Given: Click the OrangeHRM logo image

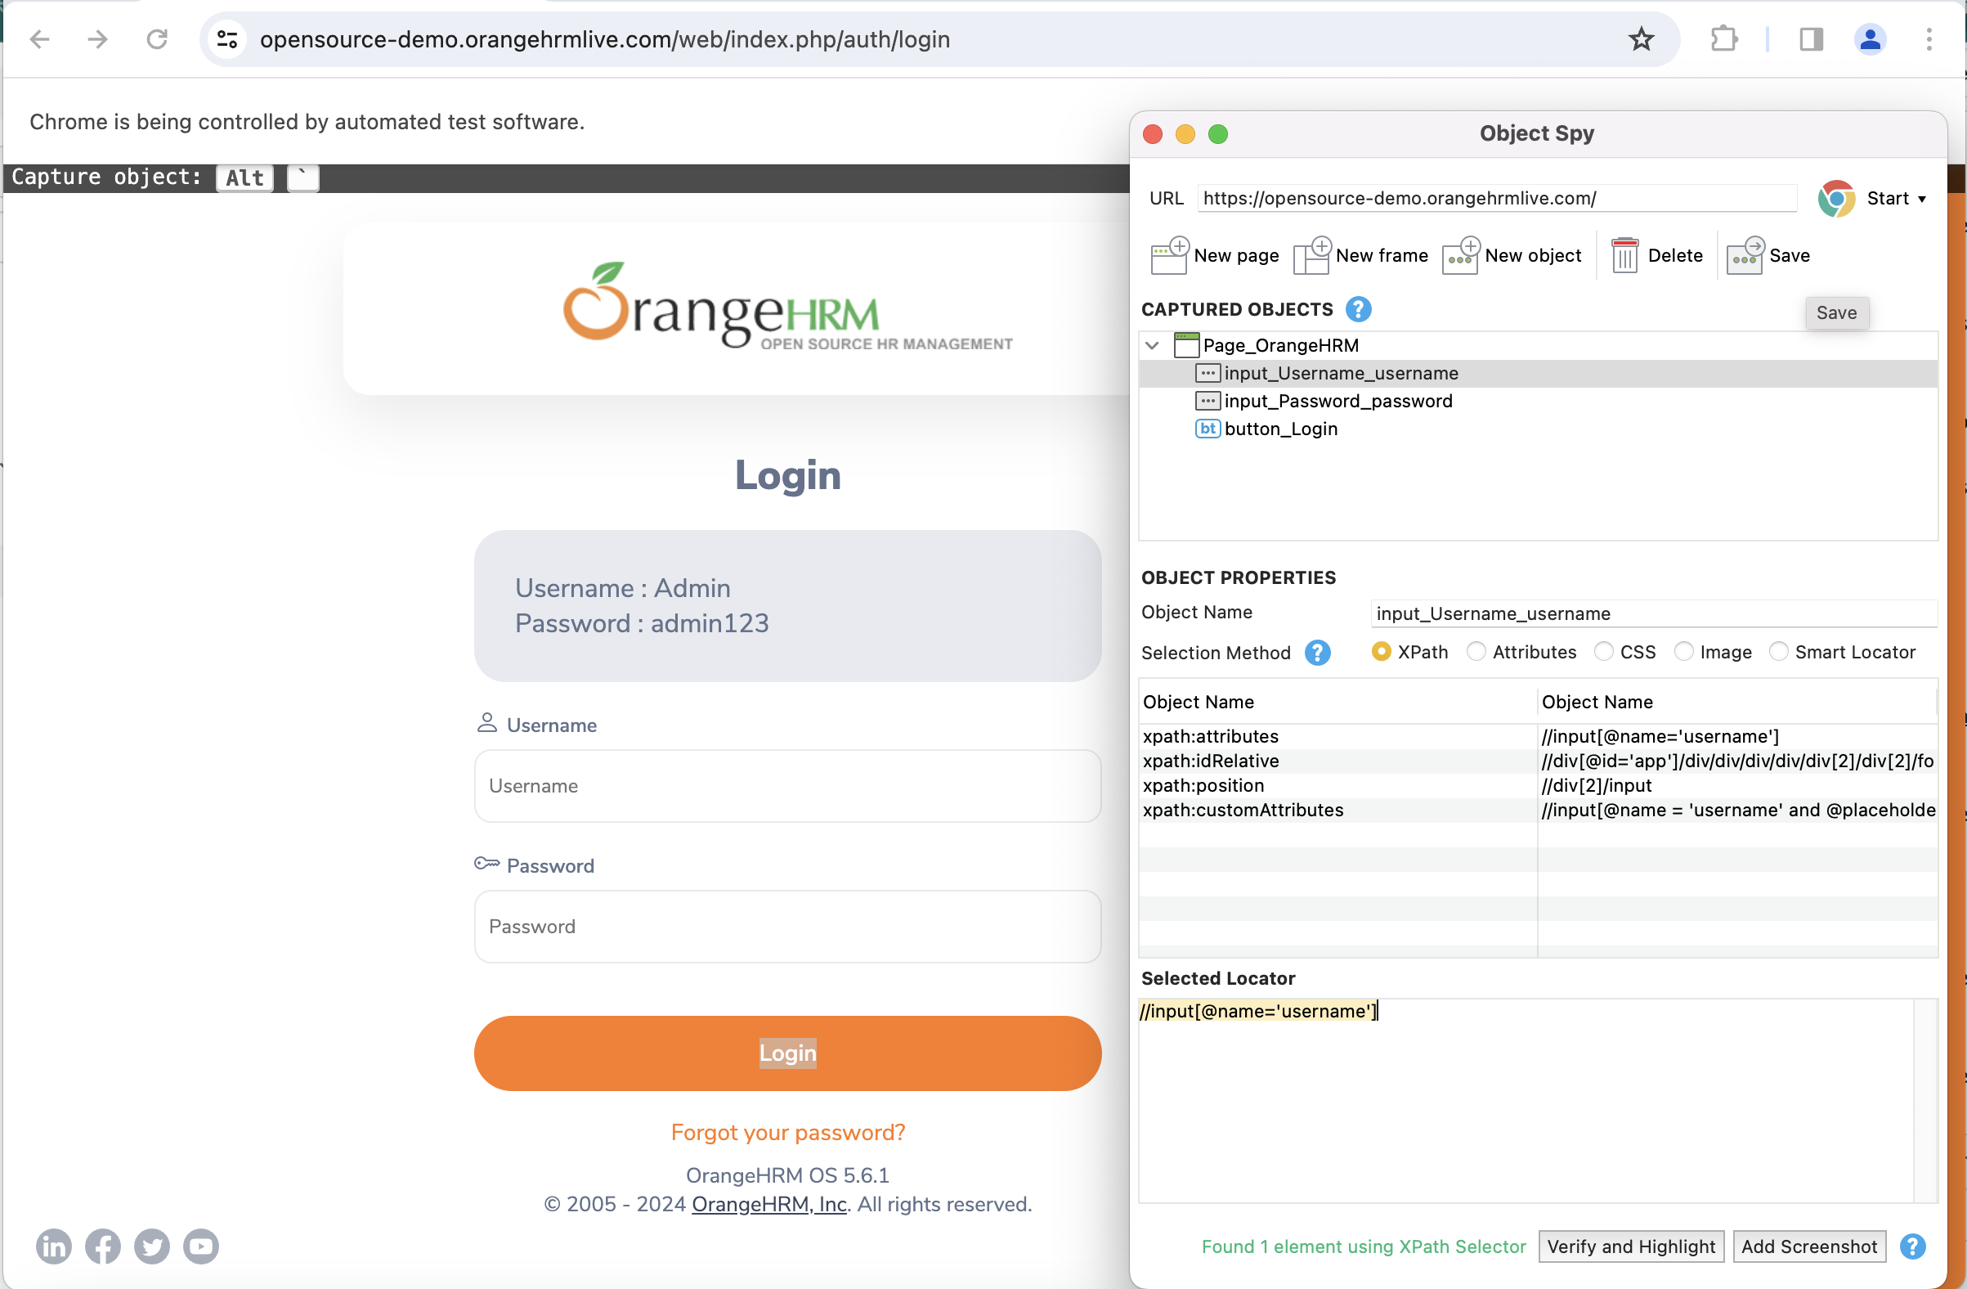Looking at the screenshot, I should (786, 308).
